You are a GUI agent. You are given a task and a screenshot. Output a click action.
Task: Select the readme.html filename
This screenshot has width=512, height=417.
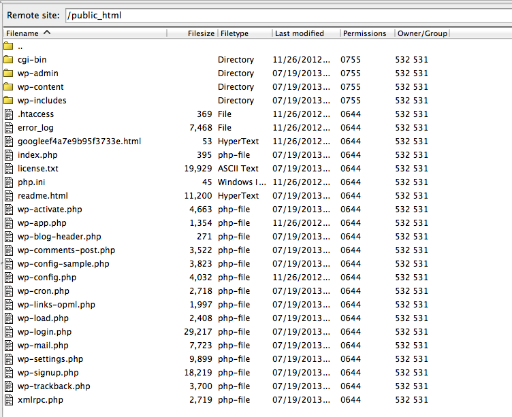pos(43,196)
